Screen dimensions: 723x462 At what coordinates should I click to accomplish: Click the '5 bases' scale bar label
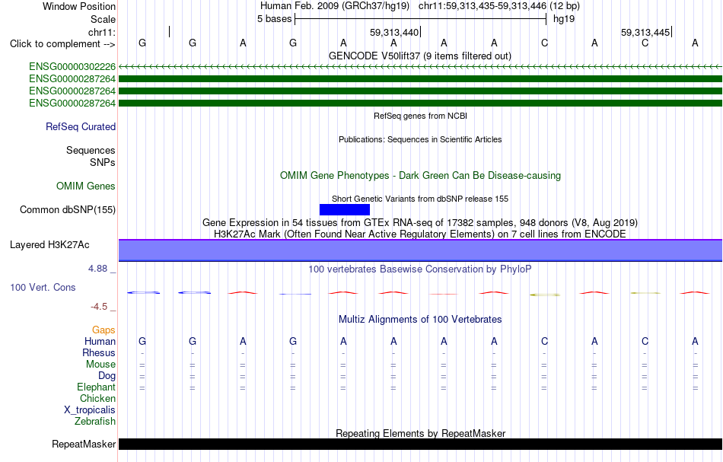point(274,19)
